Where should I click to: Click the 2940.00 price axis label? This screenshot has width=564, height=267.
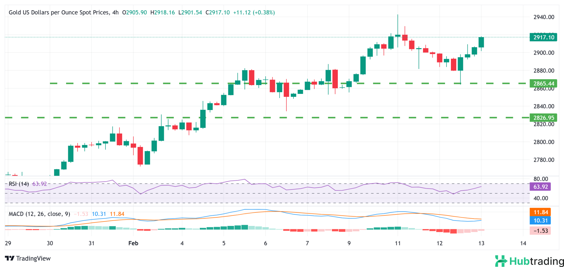544,17
